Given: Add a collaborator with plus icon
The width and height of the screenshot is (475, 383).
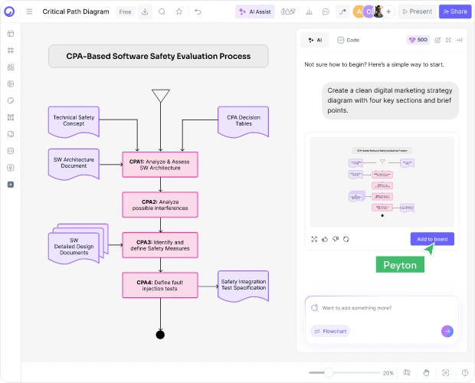Looking at the screenshot, I should (x=388, y=11).
